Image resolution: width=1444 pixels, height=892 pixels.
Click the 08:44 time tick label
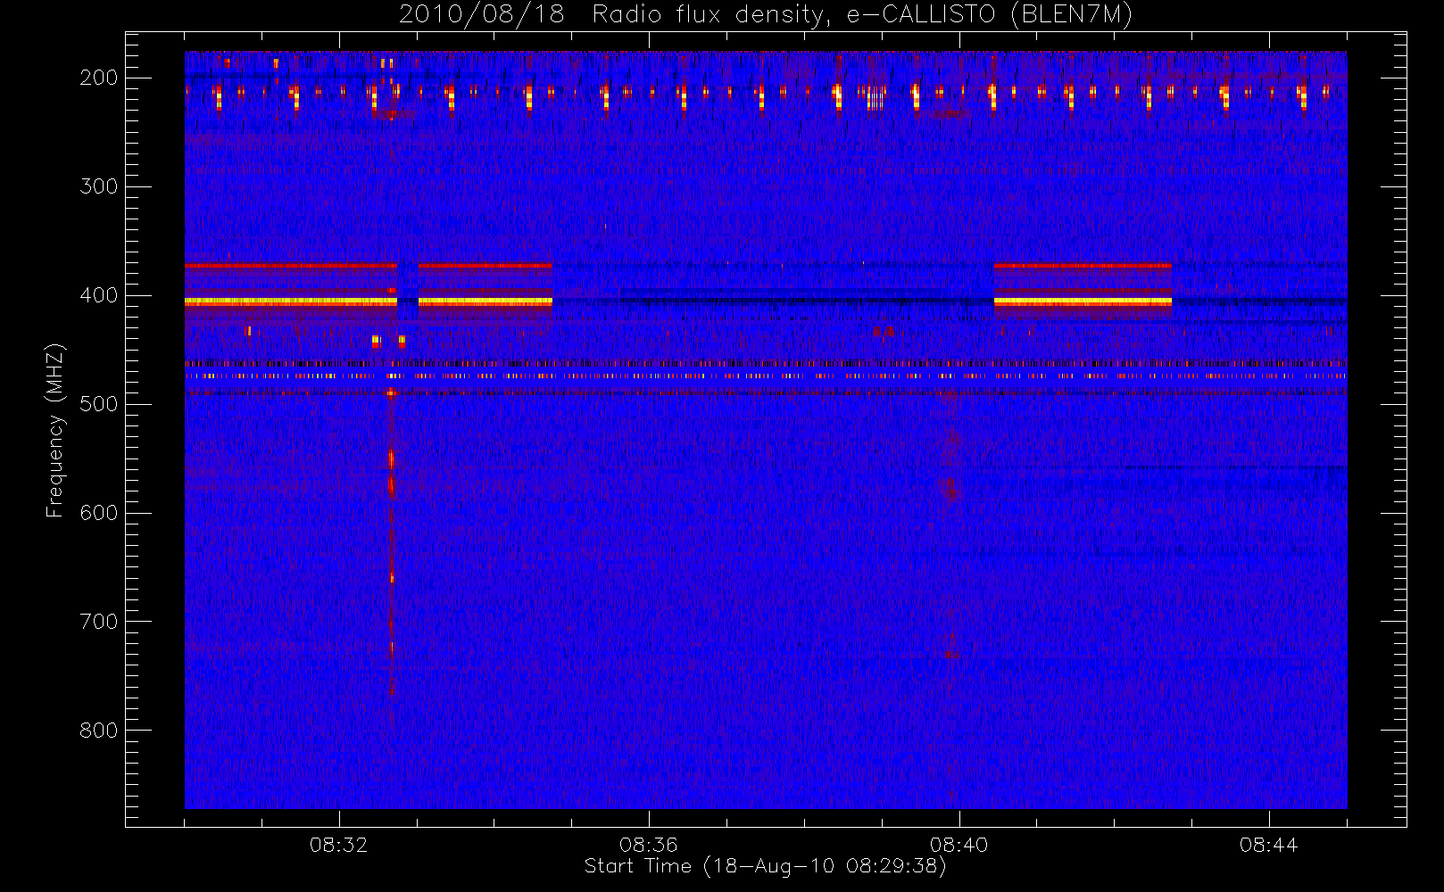pyautogui.click(x=1269, y=845)
